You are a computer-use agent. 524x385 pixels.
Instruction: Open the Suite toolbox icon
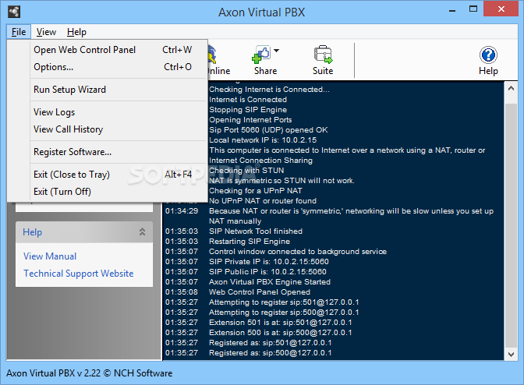pyautogui.click(x=323, y=55)
